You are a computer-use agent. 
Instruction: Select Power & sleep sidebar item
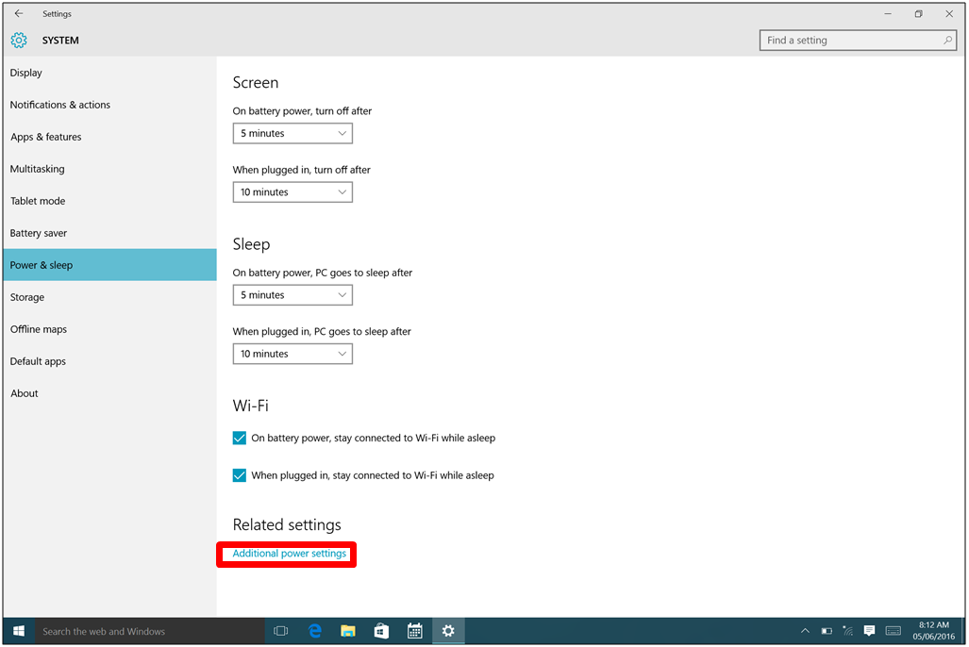110,265
